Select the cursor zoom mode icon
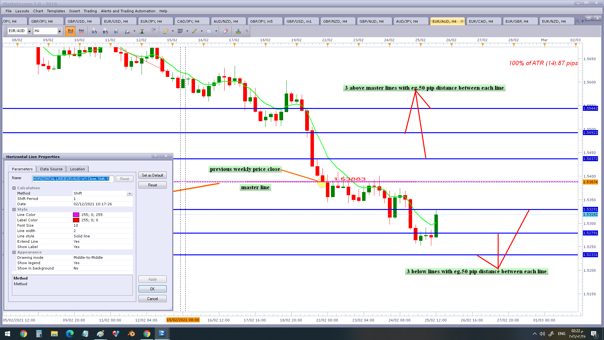604x340 pixels. pyautogui.click(x=116, y=31)
